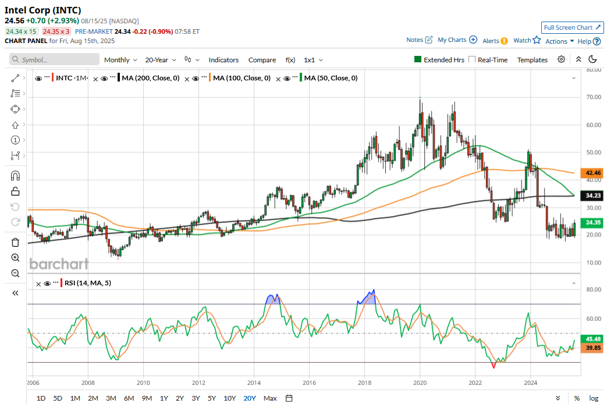Open the candlestick chart type selector
611x407 pixels.
pyautogui.click(x=191, y=59)
